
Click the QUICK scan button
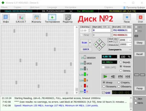86,49
